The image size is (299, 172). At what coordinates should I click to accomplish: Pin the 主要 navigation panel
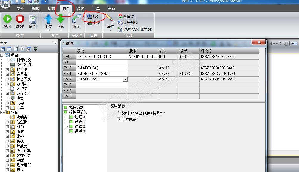click(x=55, y=42)
